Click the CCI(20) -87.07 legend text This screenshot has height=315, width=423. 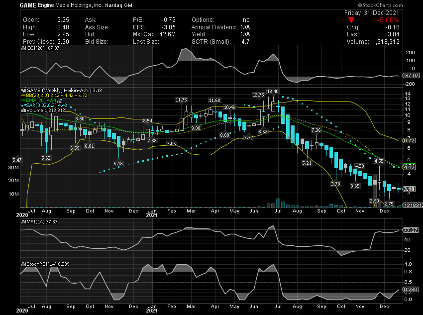(x=43, y=48)
